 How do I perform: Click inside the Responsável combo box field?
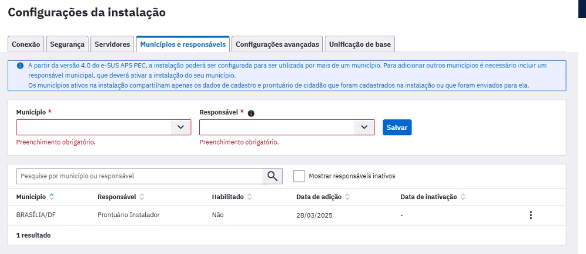coord(287,127)
